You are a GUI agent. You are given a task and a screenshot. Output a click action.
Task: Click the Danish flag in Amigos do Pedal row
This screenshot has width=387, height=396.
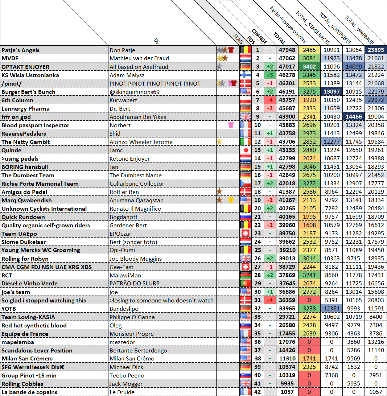246,192
